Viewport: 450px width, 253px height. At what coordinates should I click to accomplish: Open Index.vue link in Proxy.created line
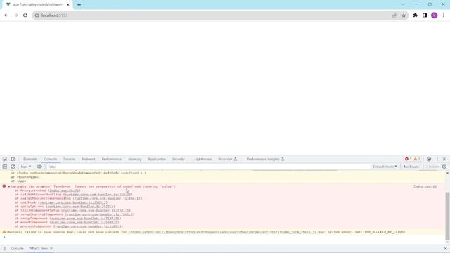[x=64, y=190]
